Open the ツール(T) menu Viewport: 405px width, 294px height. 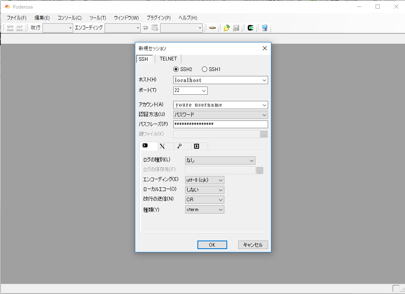98,18
